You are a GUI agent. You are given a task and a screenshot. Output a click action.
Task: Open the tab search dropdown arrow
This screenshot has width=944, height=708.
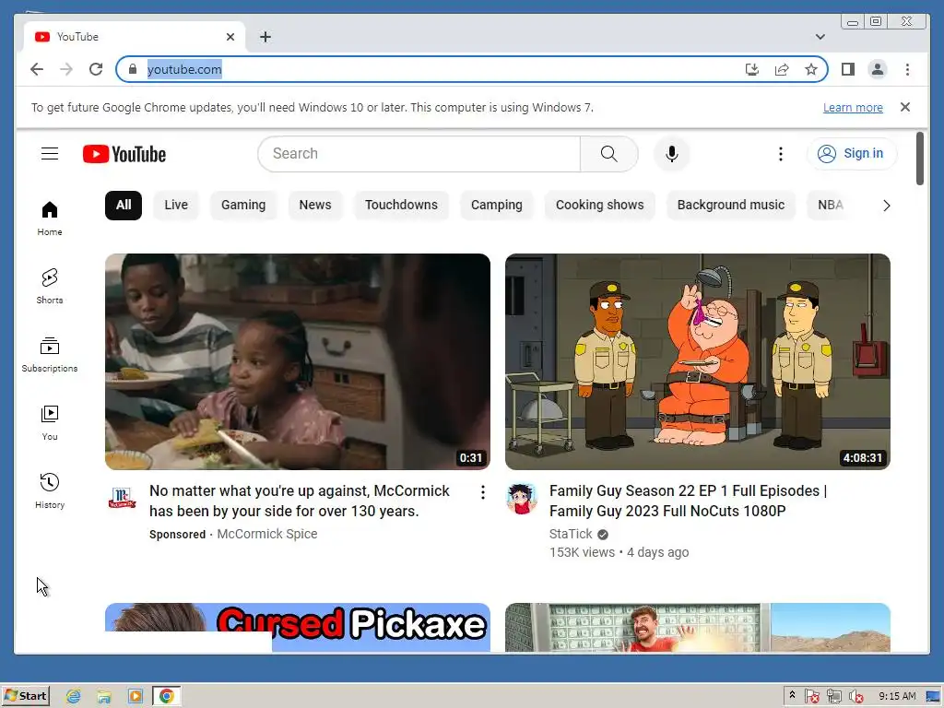(820, 37)
